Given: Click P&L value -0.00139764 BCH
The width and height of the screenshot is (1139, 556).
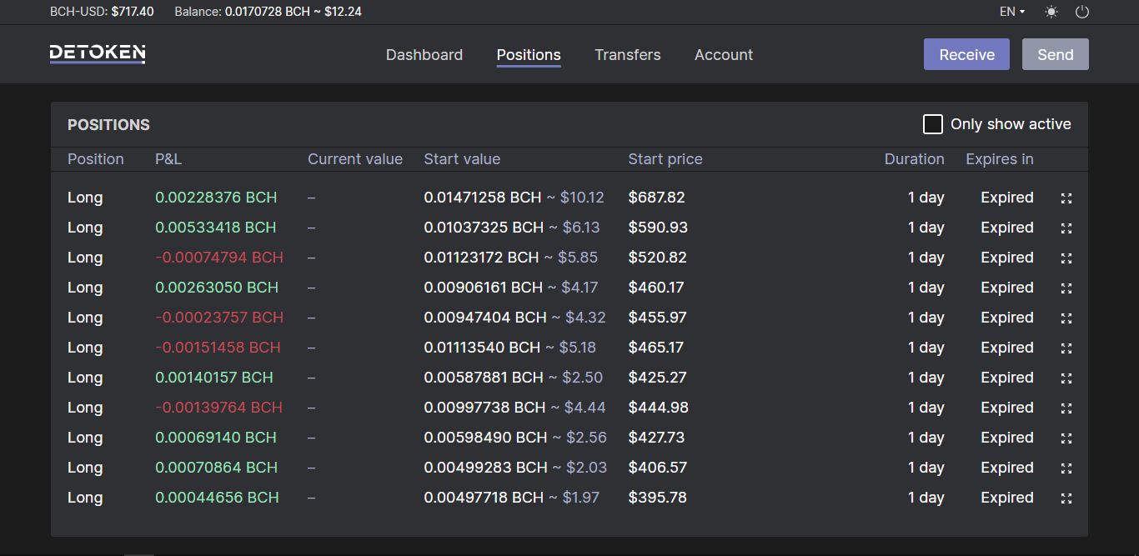Looking at the screenshot, I should pyautogui.click(x=218, y=408).
